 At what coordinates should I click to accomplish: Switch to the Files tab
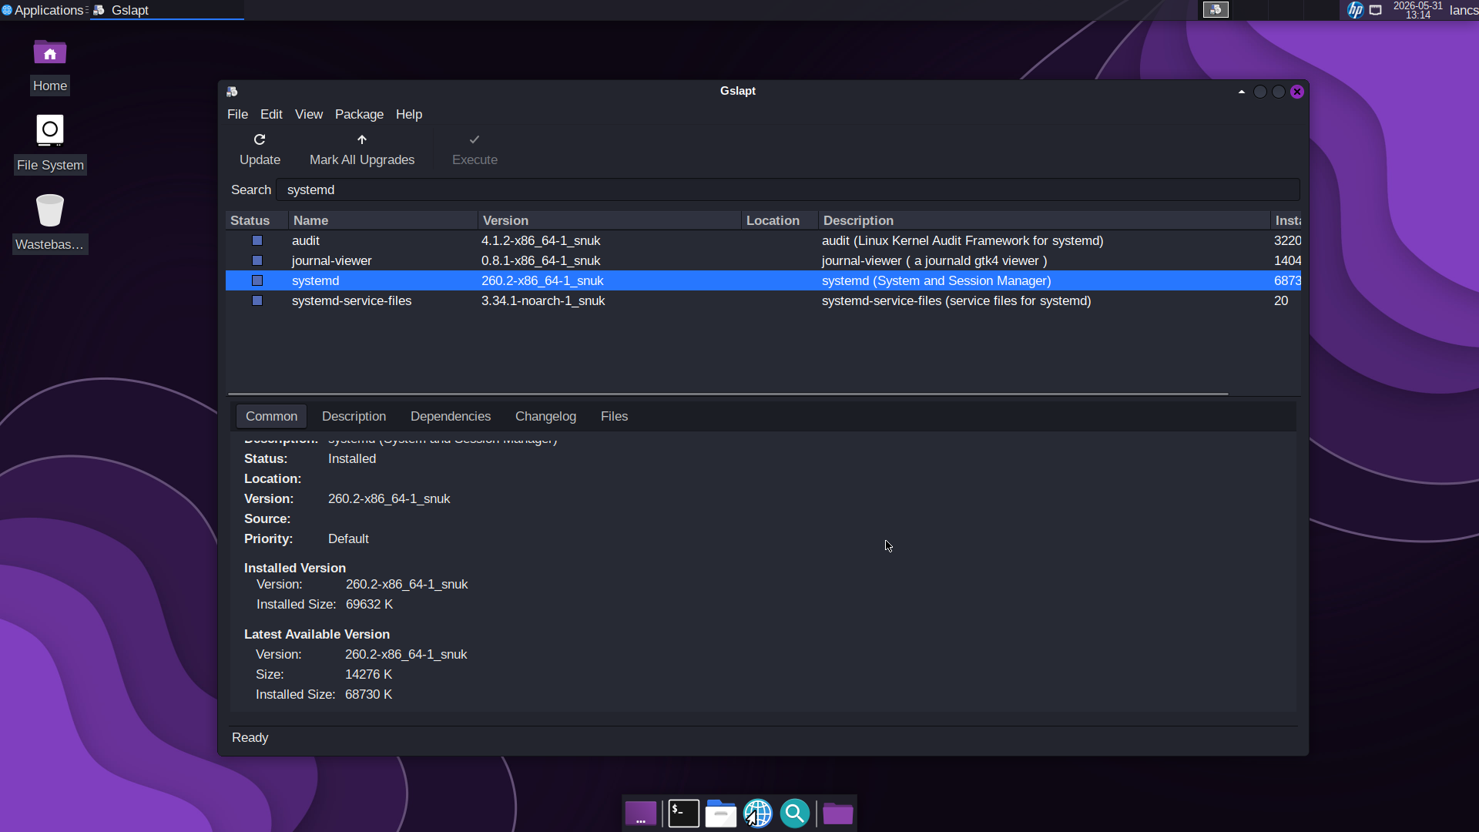coord(614,416)
